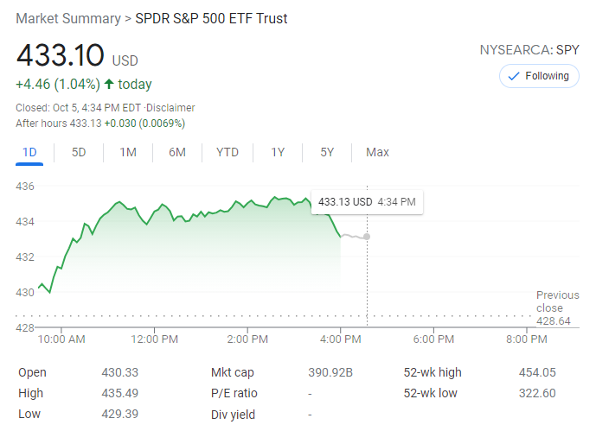
Task: Switch to the 5Y chart view
Action: pyautogui.click(x=327, y=153)
